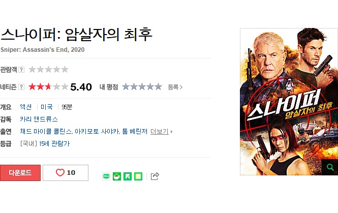The image size is (338, 213).
Task: Open the 15세 관람가 rating link
Action: 54,143
